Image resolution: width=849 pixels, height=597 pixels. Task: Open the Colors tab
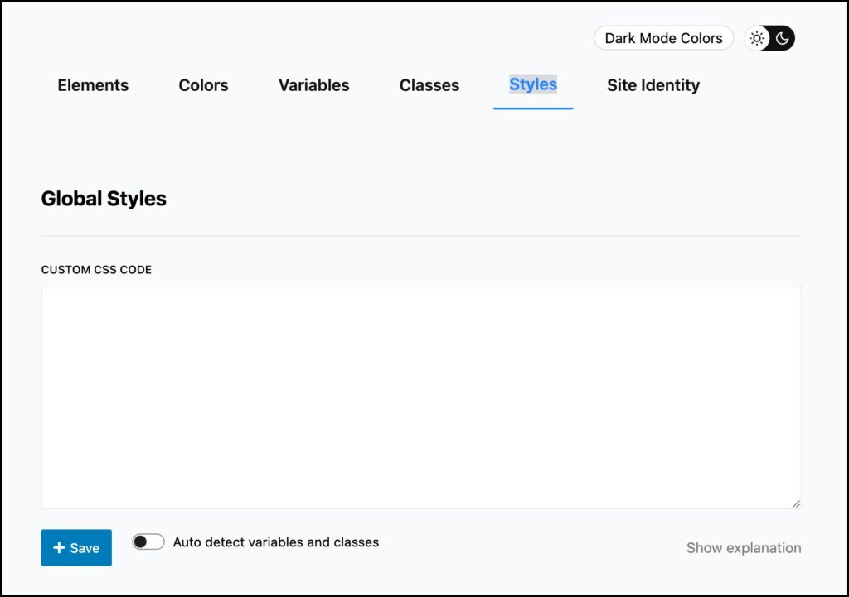point(203,84)
